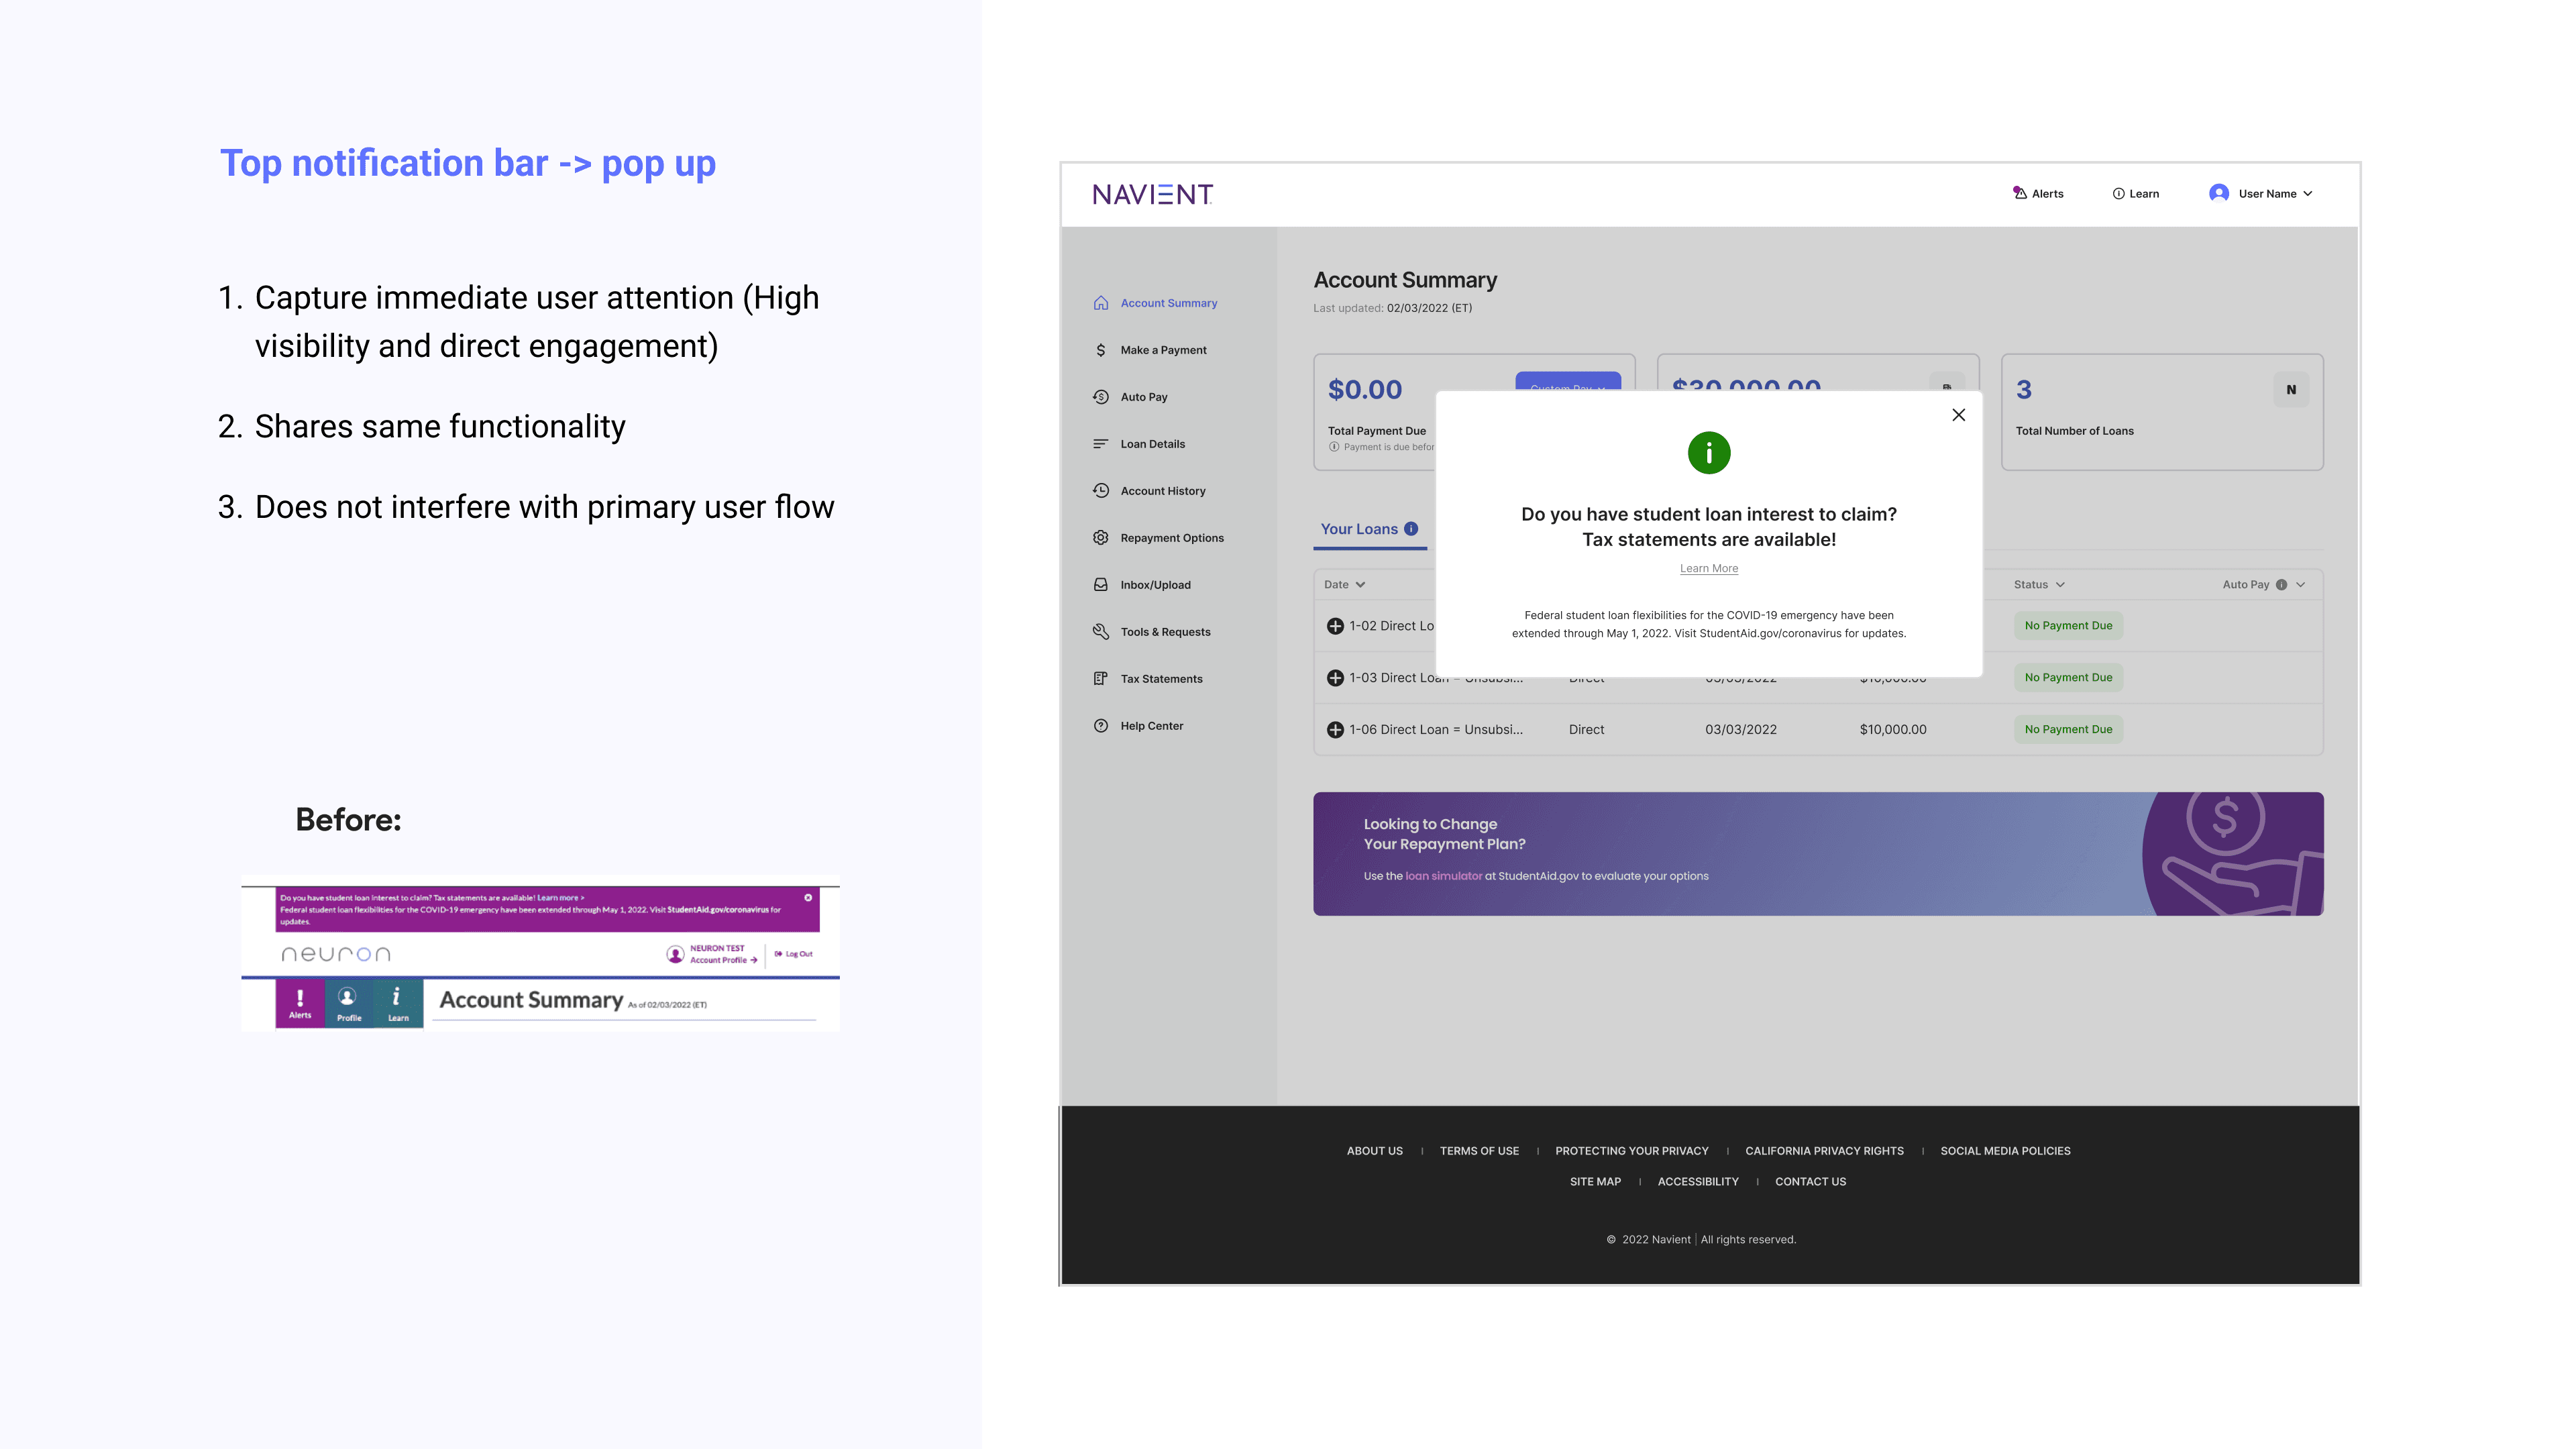Open the Status column sort chevron
Image resolution: width=2576 pixels, height=1449 pixels.
[x=2061, y=585]
